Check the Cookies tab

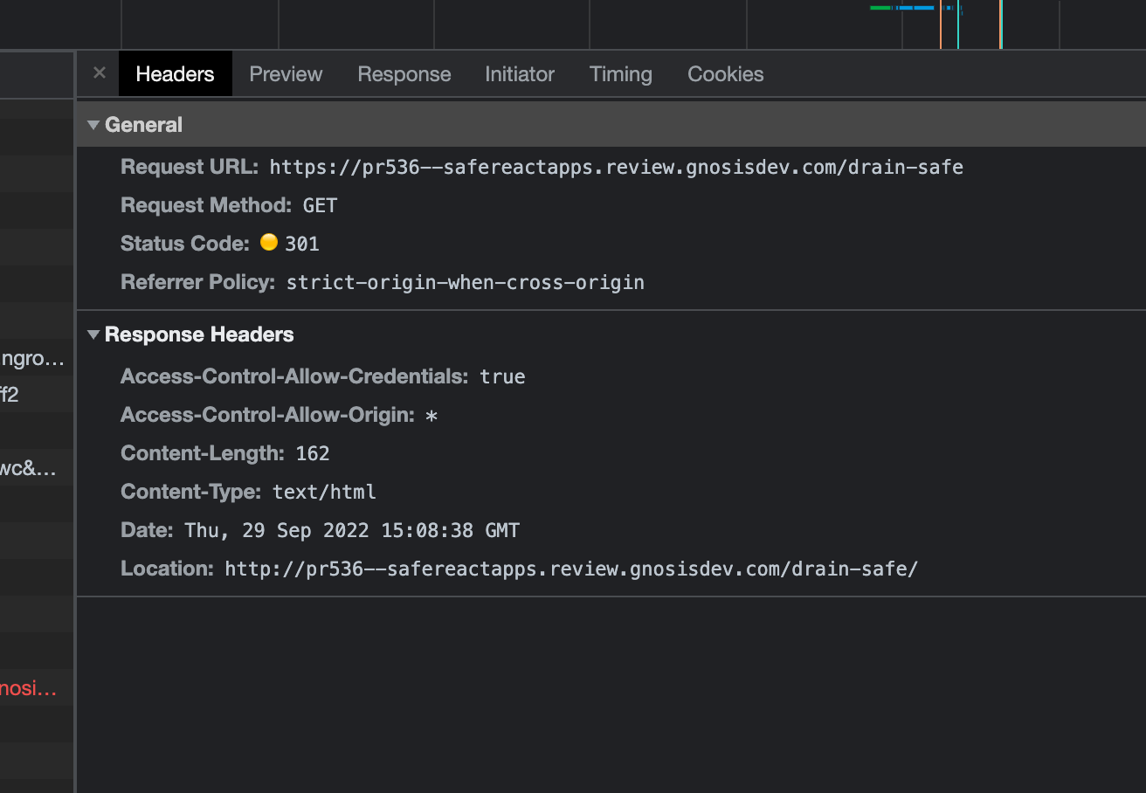point(725,74)
